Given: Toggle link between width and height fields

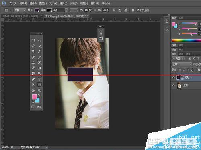Looking at the screenshot, I should pyautogui.click(x=95, y=10).
